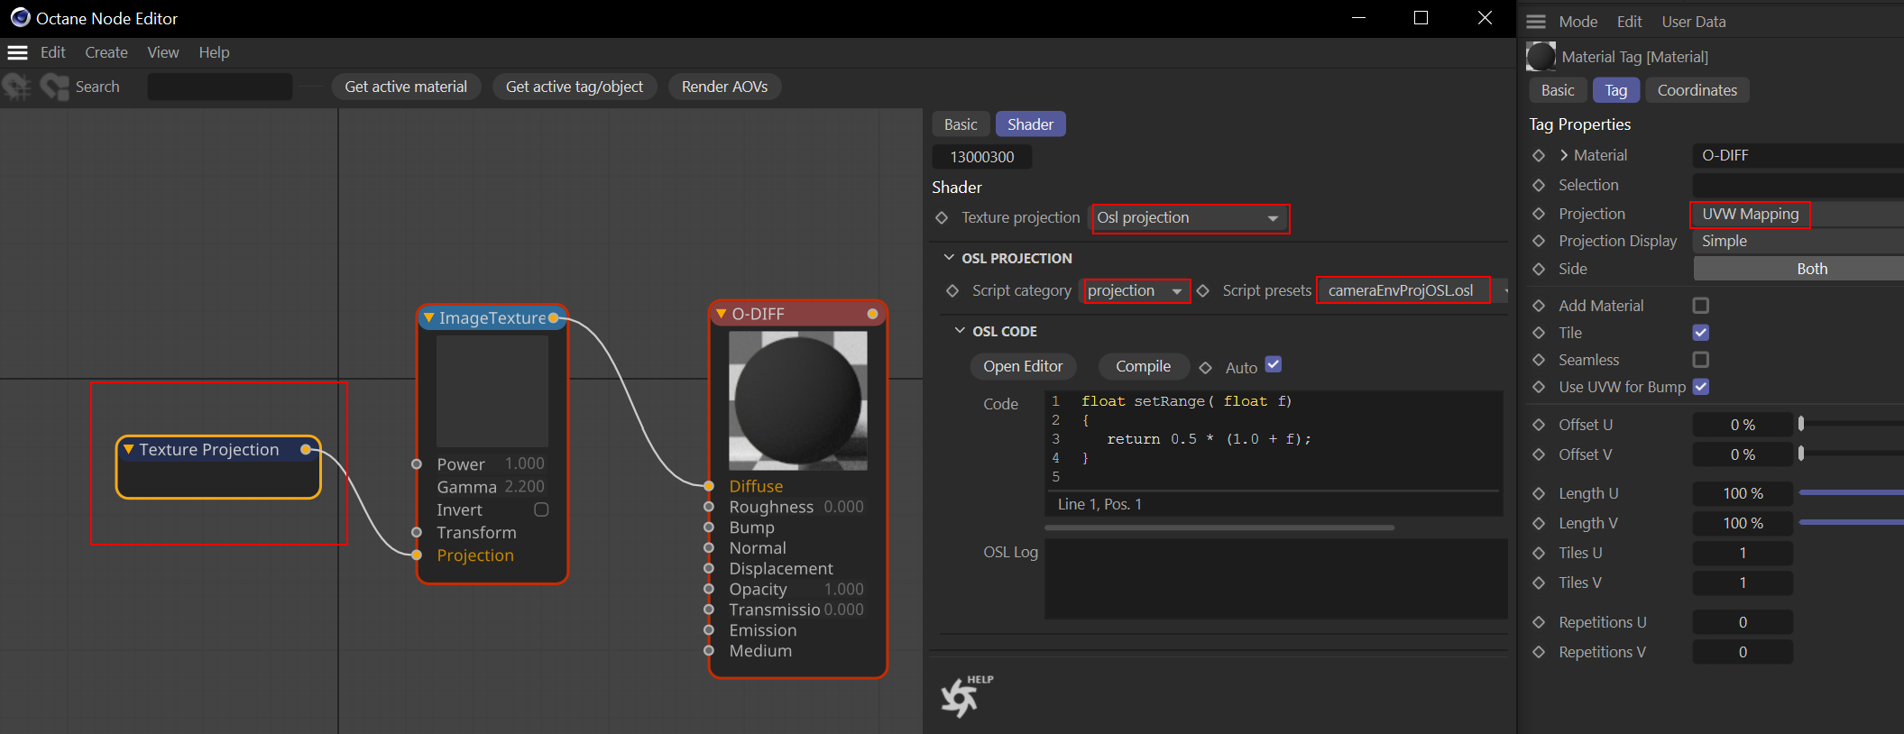Click Render AOVs button
The width and height of the screenshot is (1904, 734).
pyautogui.click(x=725, y=87)
